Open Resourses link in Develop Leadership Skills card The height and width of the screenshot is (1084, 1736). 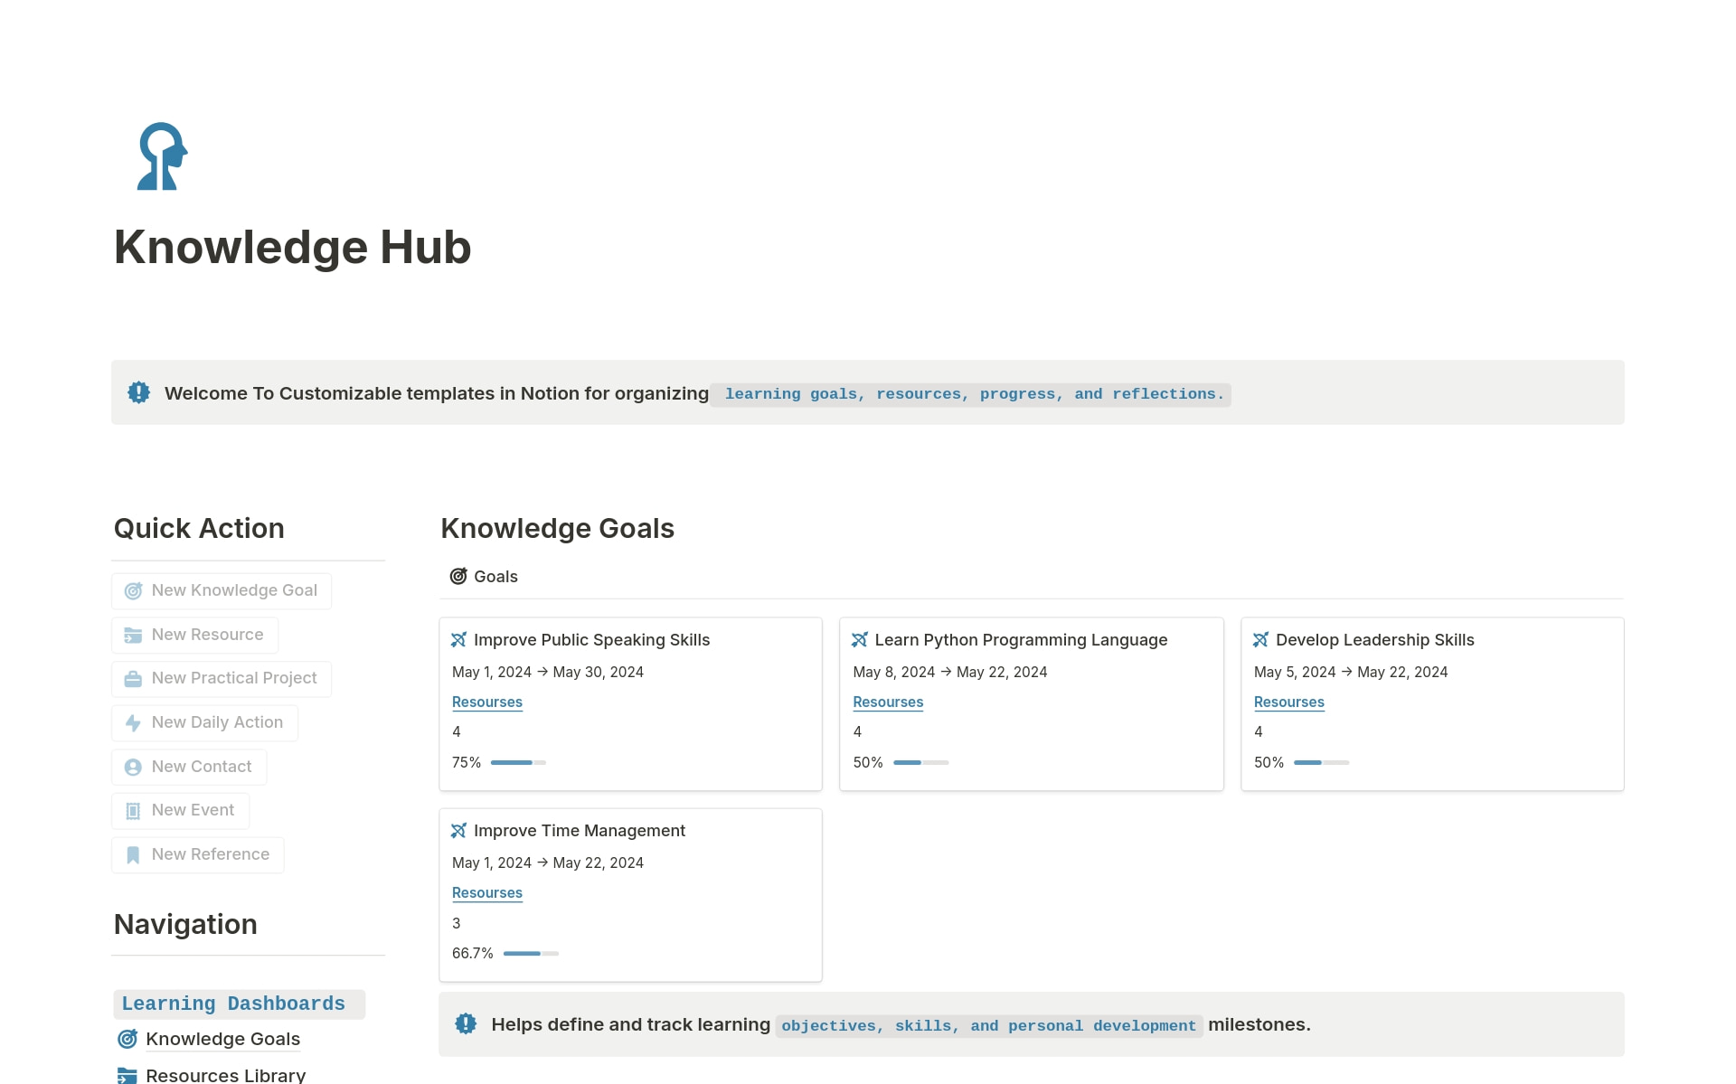(x=1288, y=702)
